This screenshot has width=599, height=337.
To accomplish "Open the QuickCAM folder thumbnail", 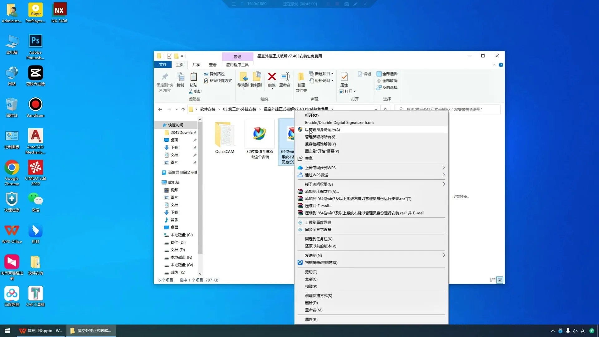I will pos(224,135).
